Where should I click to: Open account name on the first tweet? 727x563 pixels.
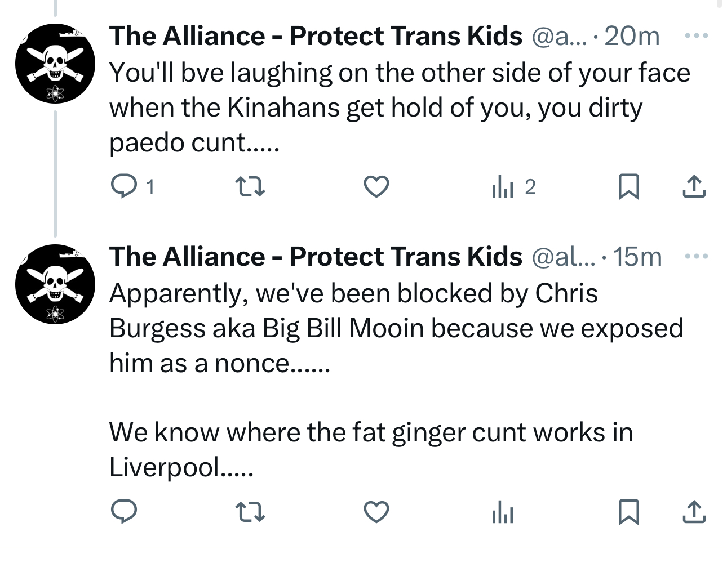(x=316, y=36)
